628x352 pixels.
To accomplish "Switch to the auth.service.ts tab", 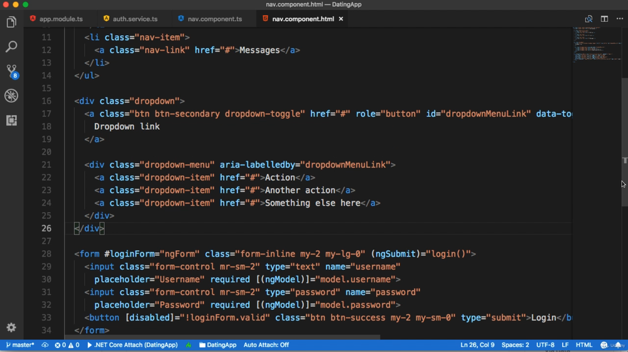I will point(135,19).
